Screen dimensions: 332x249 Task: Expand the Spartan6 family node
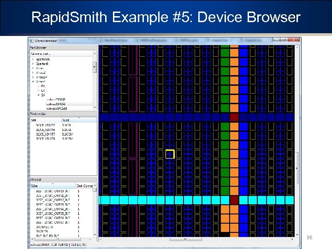coord(33,64)
